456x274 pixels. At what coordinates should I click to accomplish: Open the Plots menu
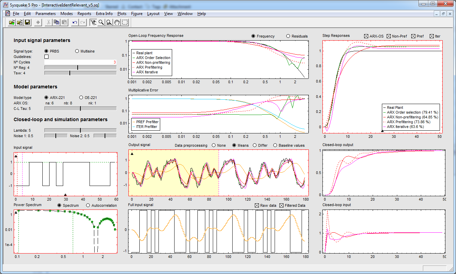click(x=122, y=14)
